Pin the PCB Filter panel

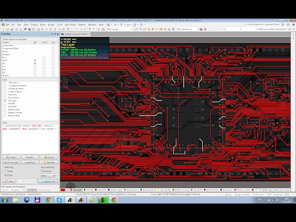coord(55,34)
